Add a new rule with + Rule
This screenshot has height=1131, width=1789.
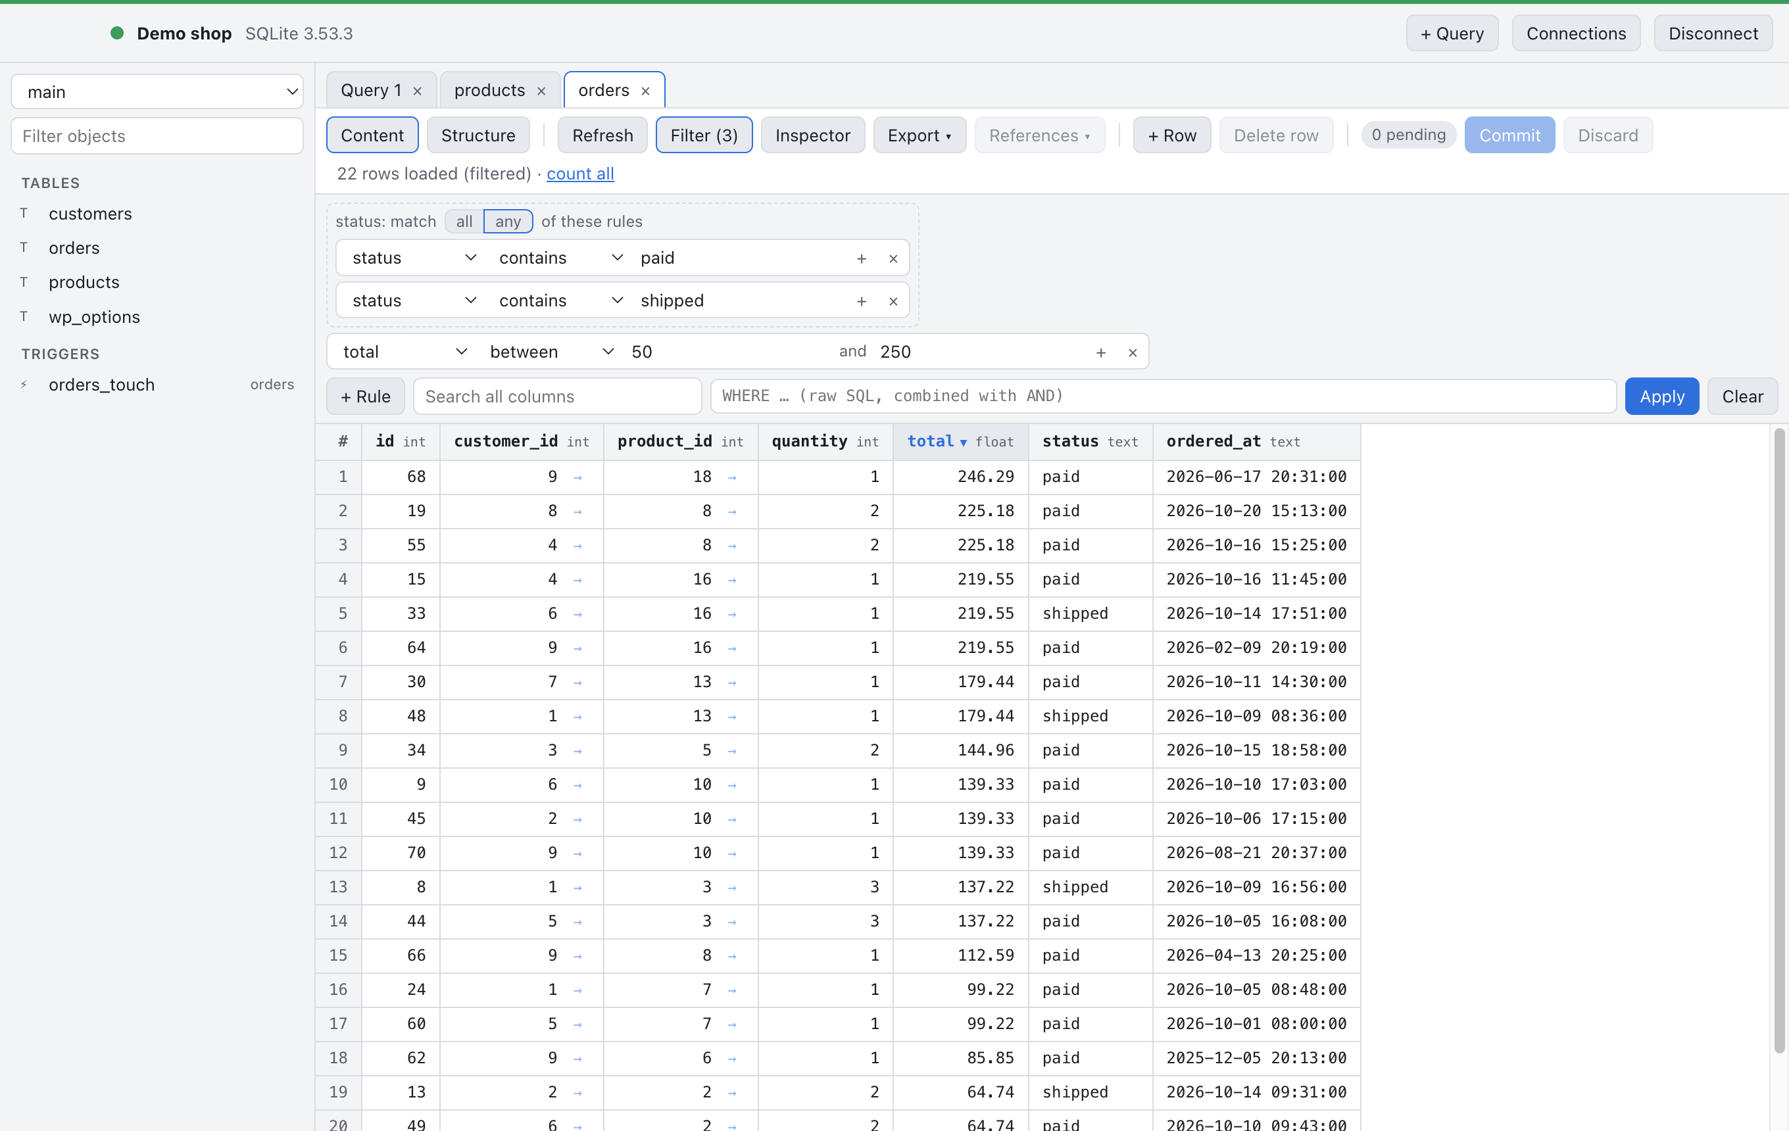pyautogui.click(x=366, y=396)
